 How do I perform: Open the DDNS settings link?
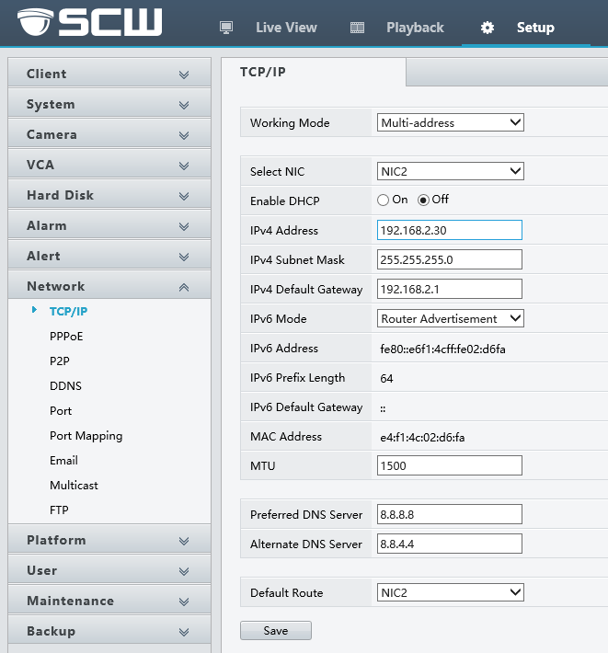coord(65,386)
